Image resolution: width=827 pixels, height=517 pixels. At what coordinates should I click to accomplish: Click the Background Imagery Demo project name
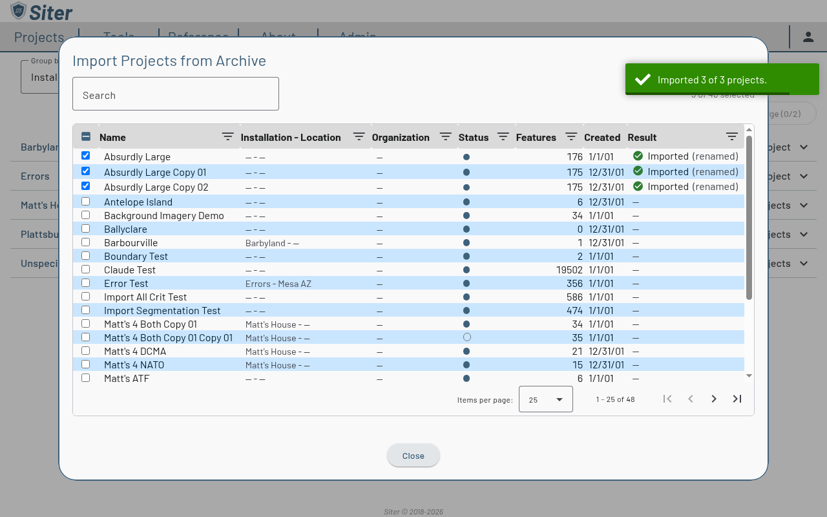click(x=164, y=216)
